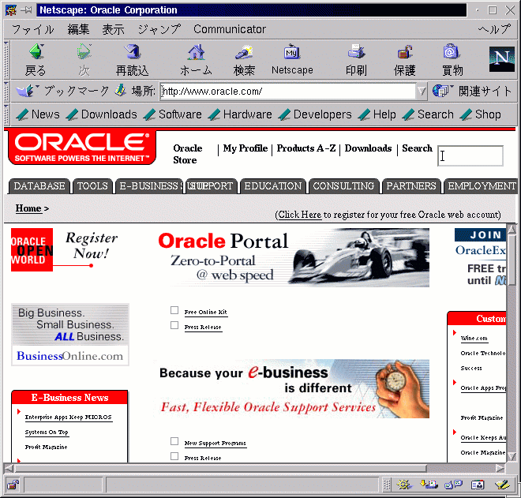The height and width of the screenshot is (498, 521).
Task: Click the vertical scrollbar down arrow
Action: coord(512,457)
